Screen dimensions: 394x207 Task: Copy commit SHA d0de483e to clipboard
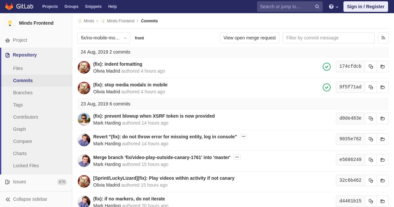click(371, 118)
